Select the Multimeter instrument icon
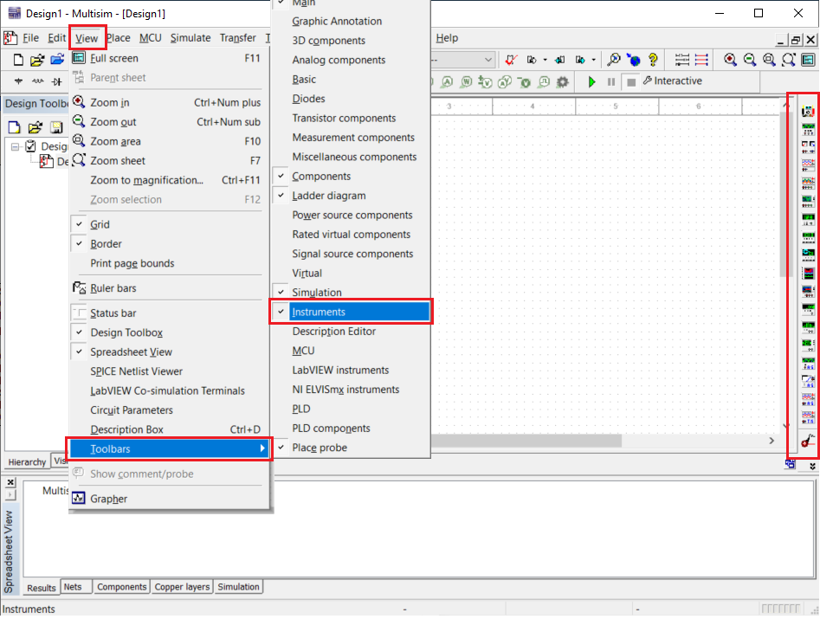 pyautogui.click(x=808, y=112)
